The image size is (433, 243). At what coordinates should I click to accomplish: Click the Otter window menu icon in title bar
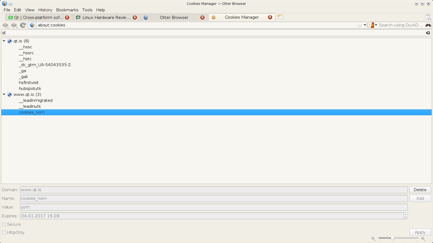(x=4, y=4)
